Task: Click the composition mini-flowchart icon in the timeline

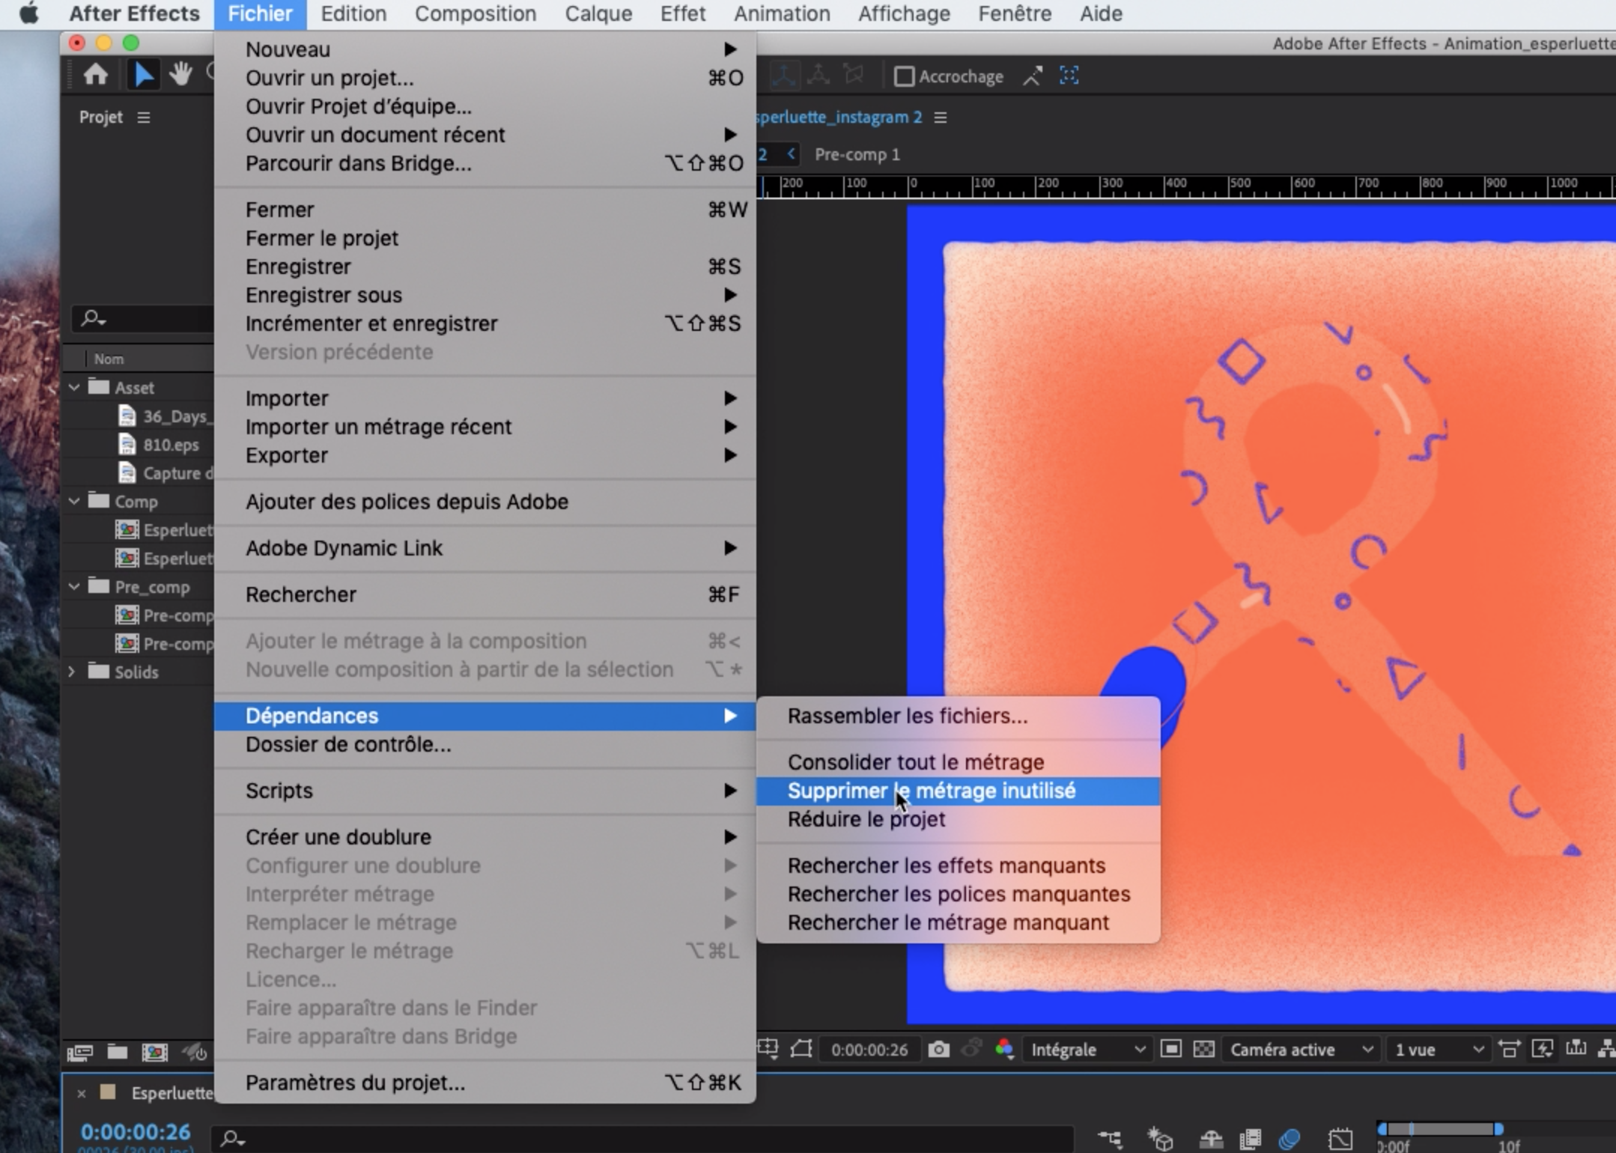Action: (1110, 1139)
